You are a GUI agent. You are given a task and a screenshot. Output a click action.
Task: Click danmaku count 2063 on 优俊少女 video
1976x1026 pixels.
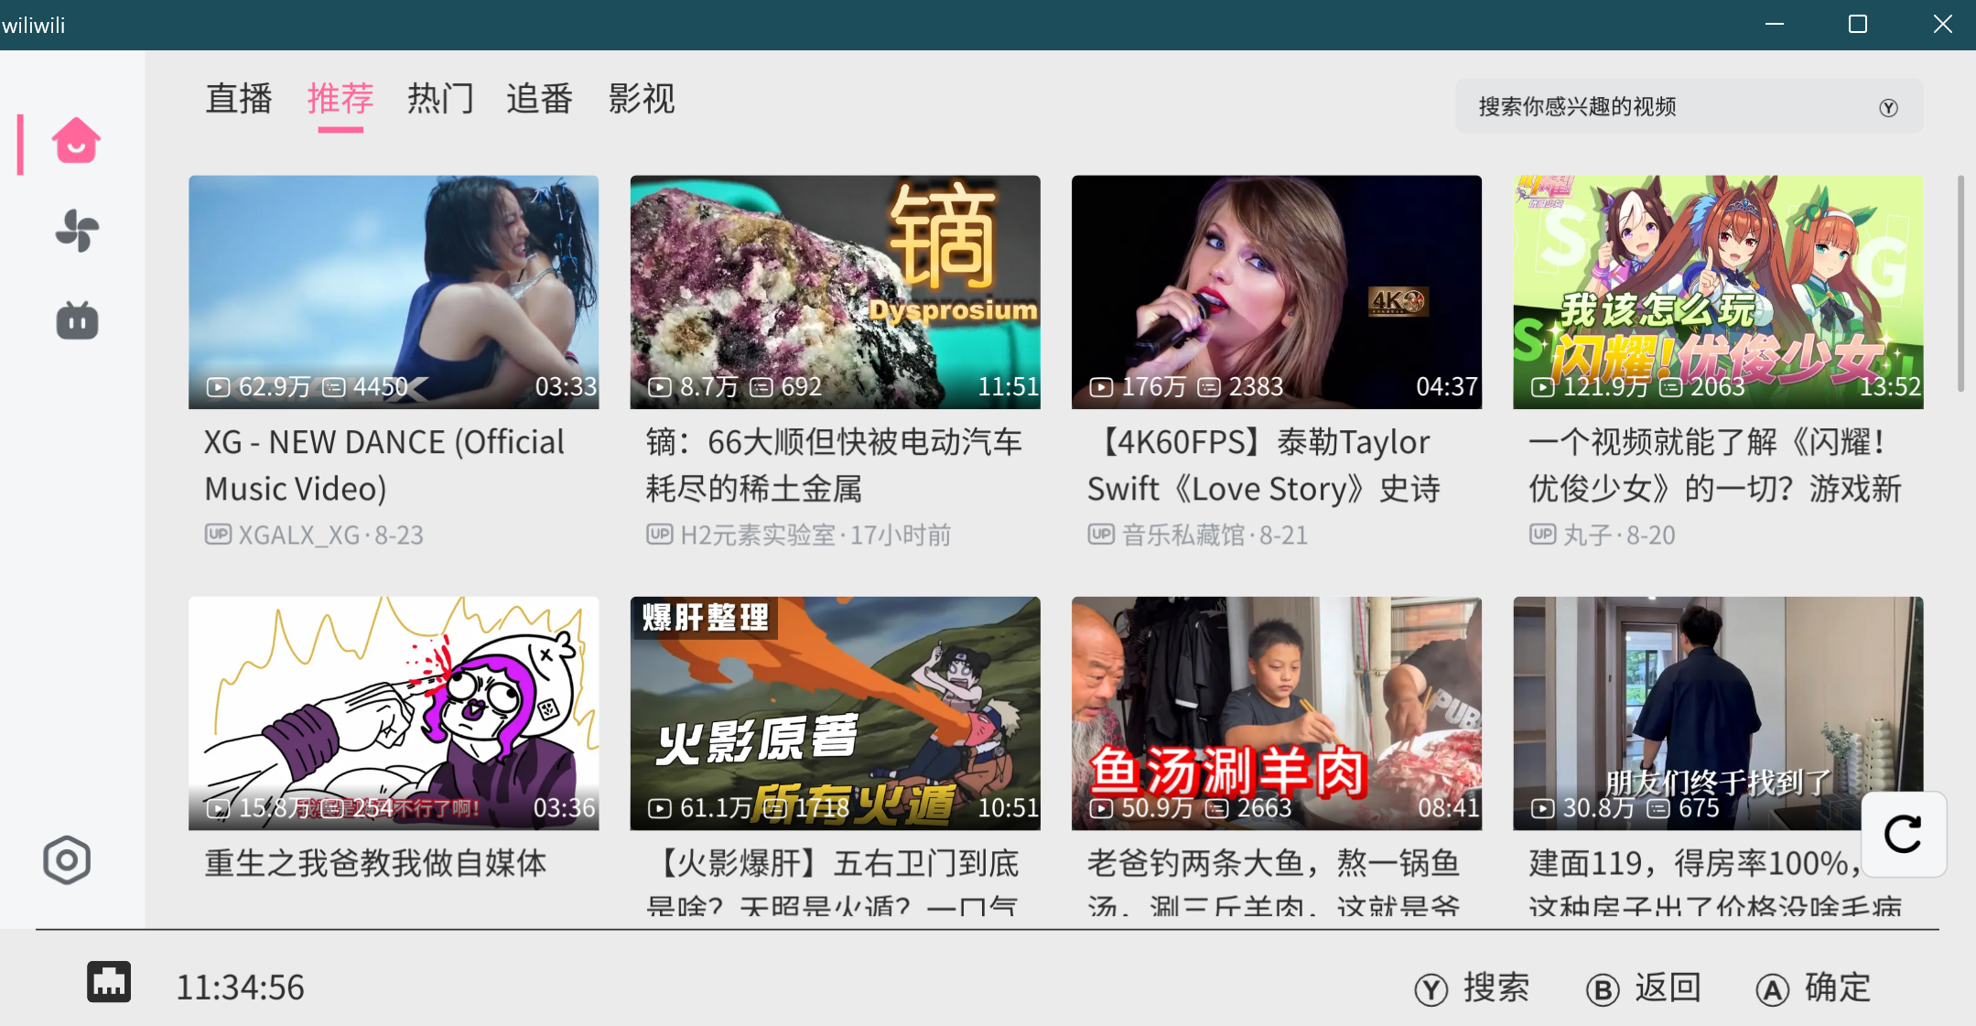[1718, 387]
